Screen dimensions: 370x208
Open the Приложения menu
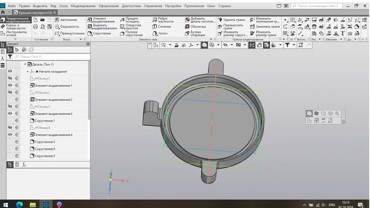[x=194, y=6]
